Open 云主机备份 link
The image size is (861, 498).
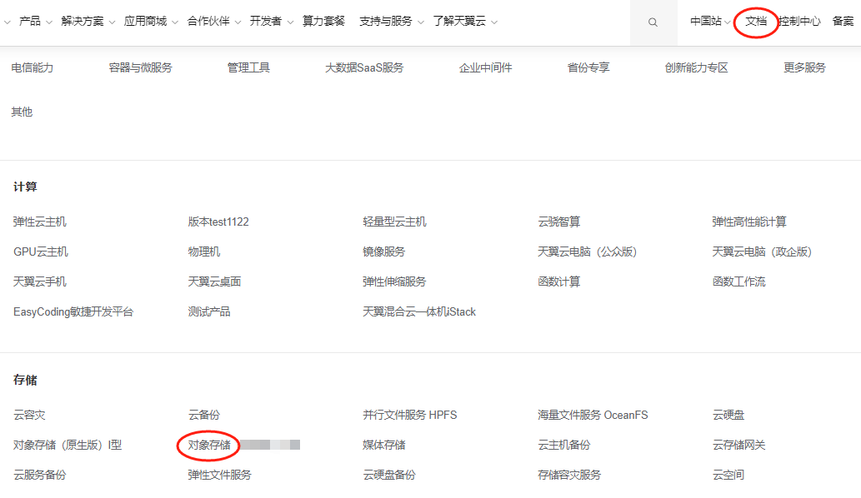(564, 445)
